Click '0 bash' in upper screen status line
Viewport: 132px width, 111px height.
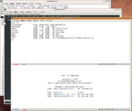(x=15, y=64)
